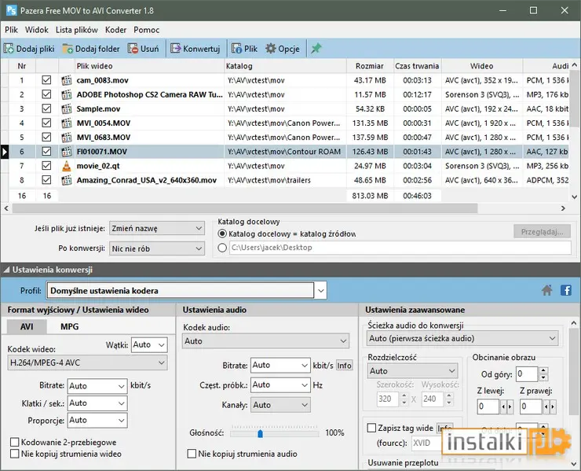Open the Widok menu
Viewport: 581px width, 471px height.
37,30
